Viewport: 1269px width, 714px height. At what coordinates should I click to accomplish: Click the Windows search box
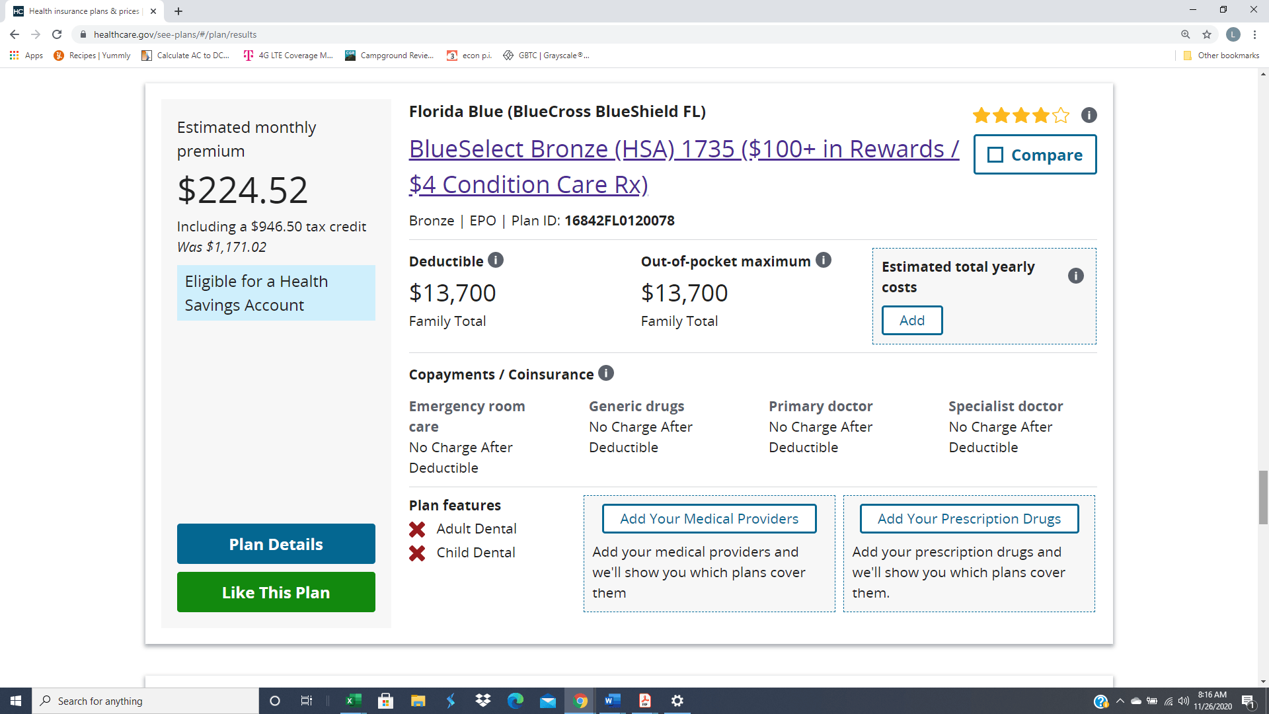pos(145,701)
